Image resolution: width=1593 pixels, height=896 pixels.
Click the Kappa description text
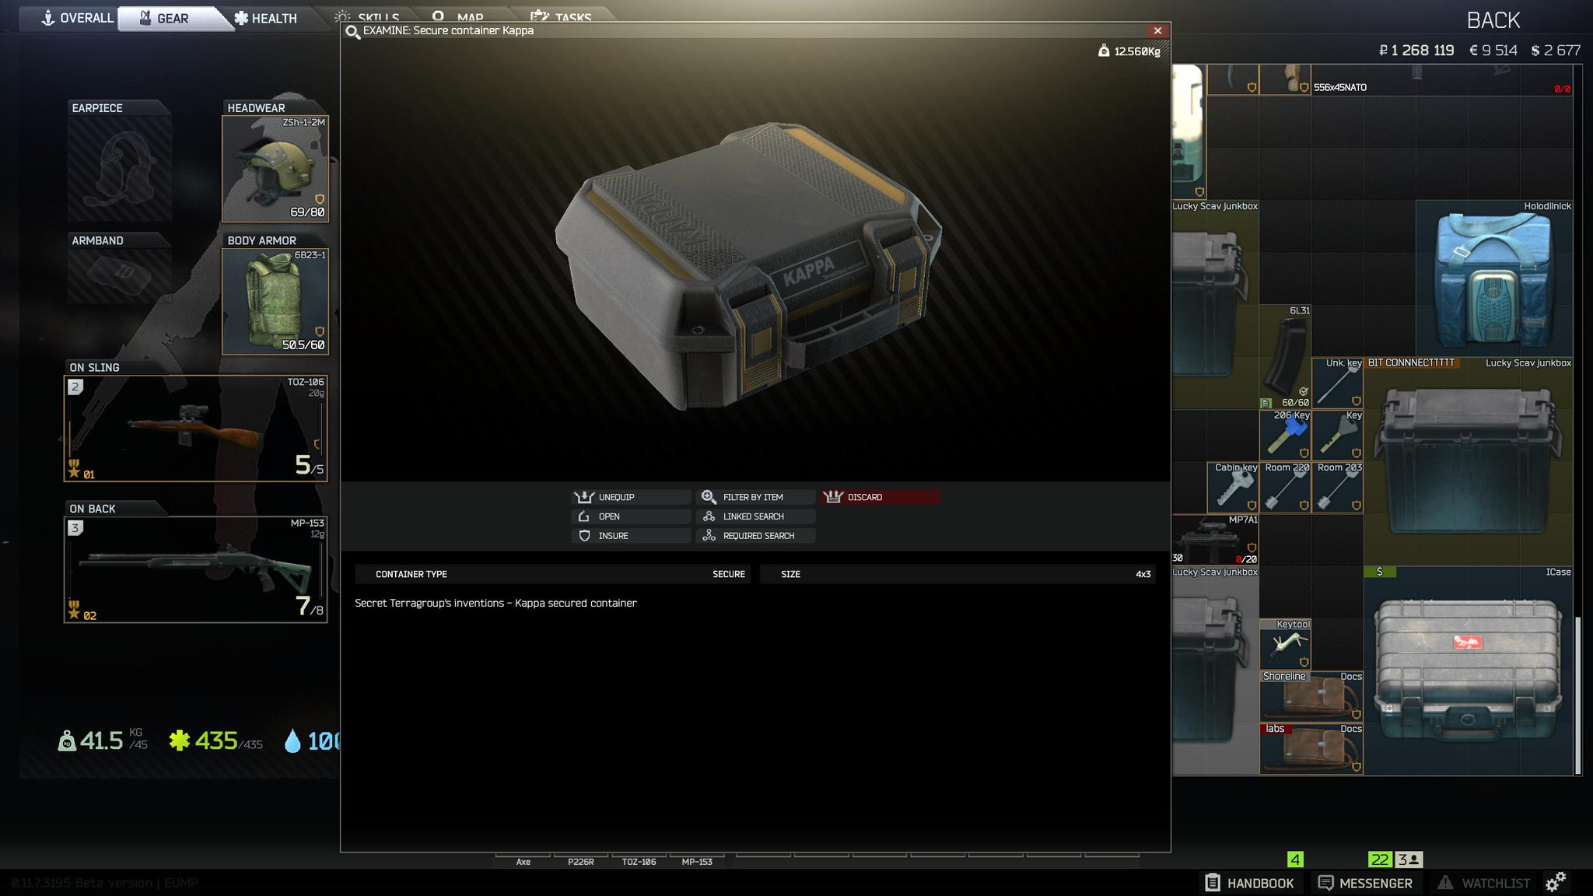coord(495,603)
